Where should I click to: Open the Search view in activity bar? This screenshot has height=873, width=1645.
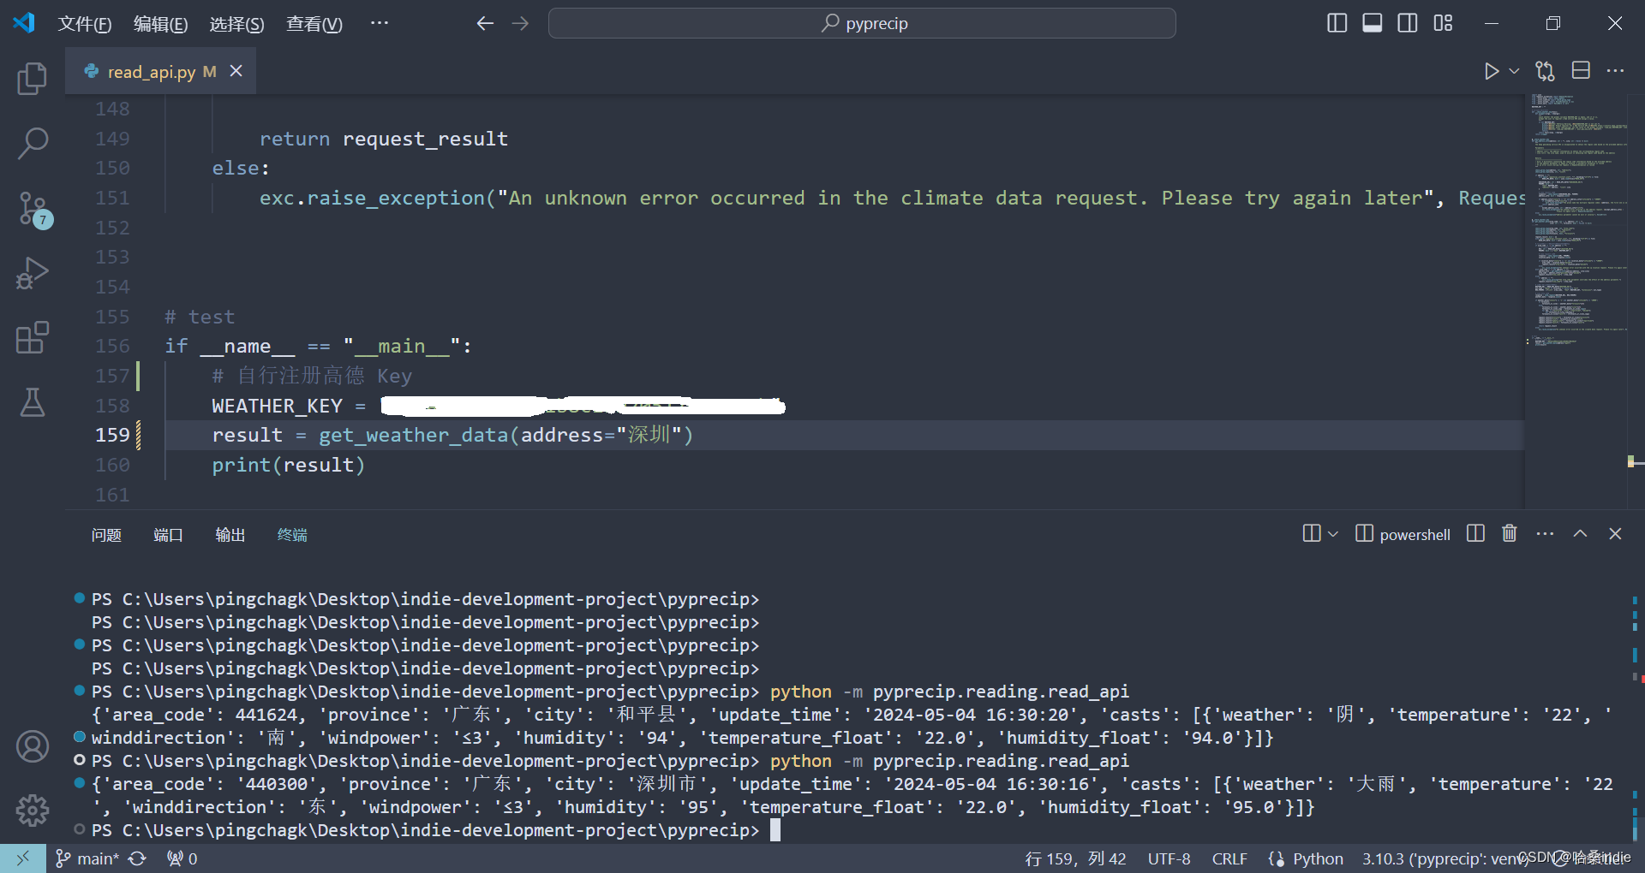point(33,144)
